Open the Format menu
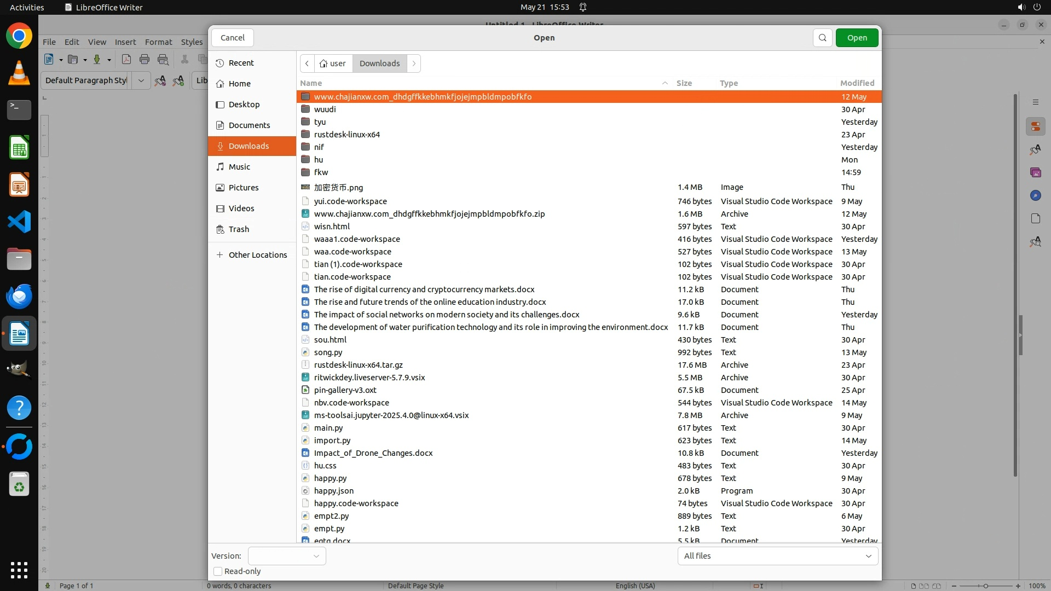Screen dimensions: 1051x591 (x=158, y=42)
